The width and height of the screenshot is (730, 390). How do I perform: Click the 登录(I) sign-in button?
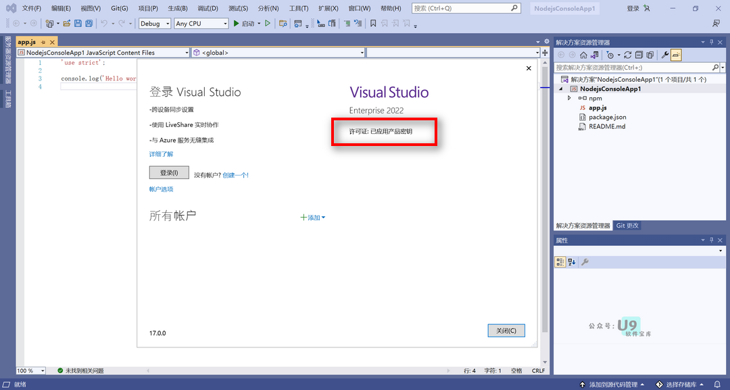(x=169, y=172)
